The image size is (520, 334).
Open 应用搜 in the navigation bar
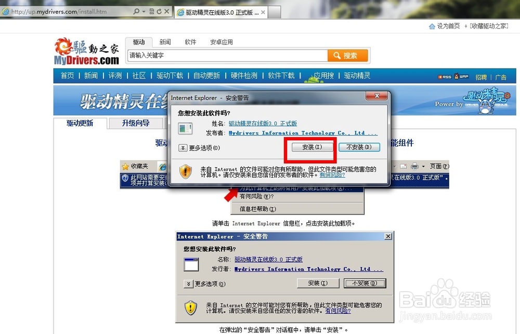323,75
